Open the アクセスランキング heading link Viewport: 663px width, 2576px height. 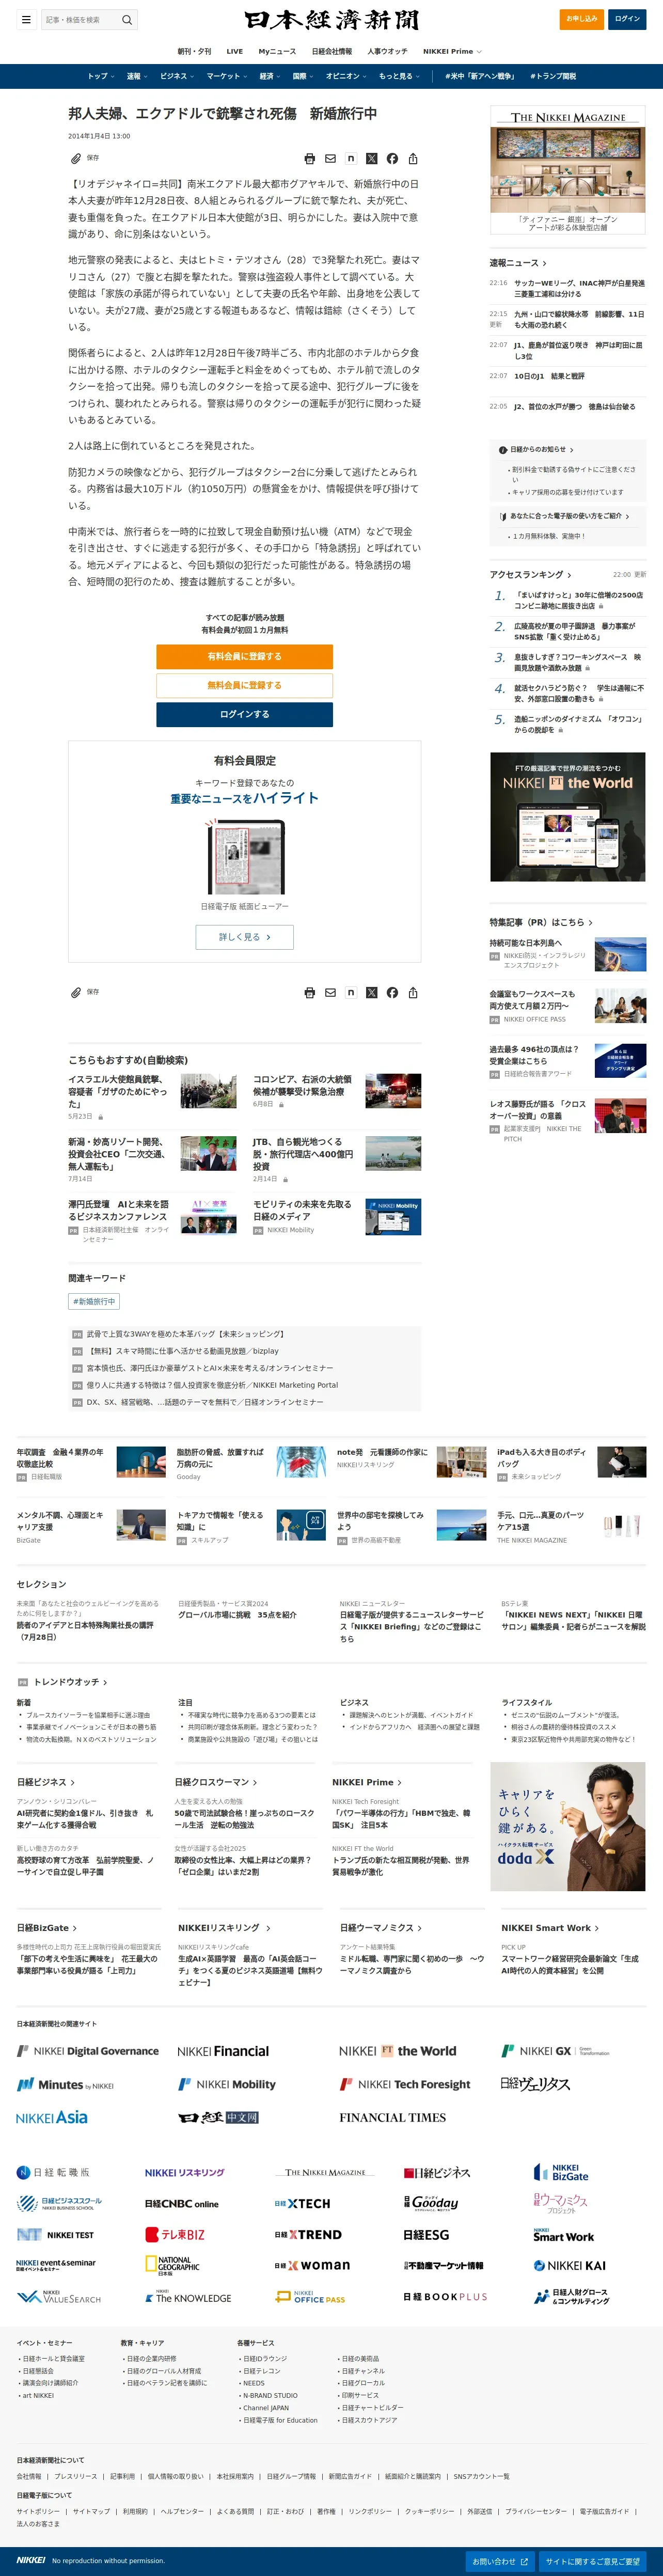pos(530,575)
